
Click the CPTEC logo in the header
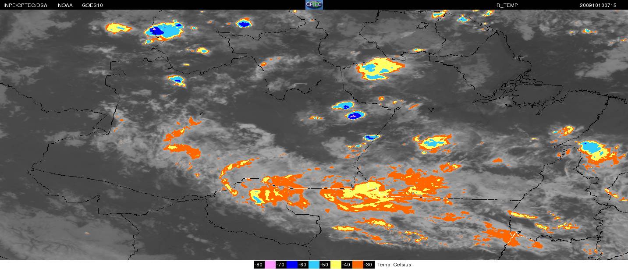[314, 5]
